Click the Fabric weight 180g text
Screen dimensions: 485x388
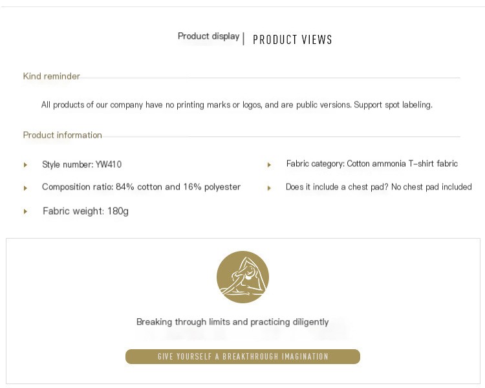coord(85,211)
